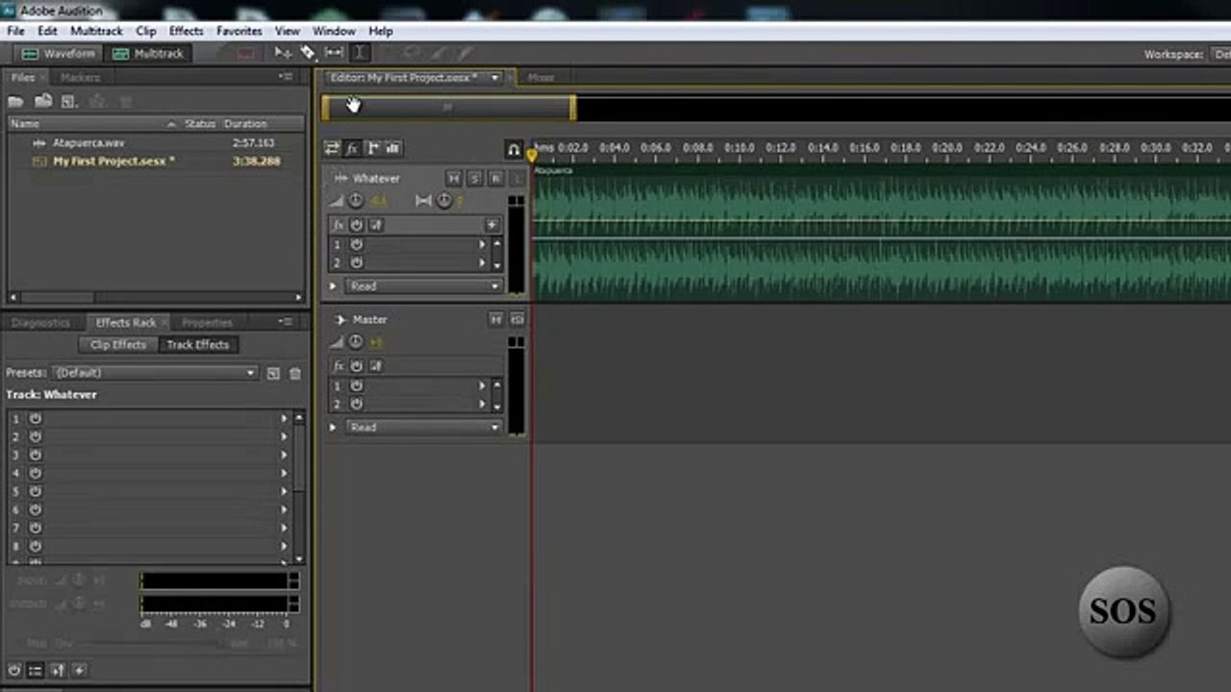1231x692 pixels.
Task: Click the Whatever track volume knob
Action: click(356, 201)
